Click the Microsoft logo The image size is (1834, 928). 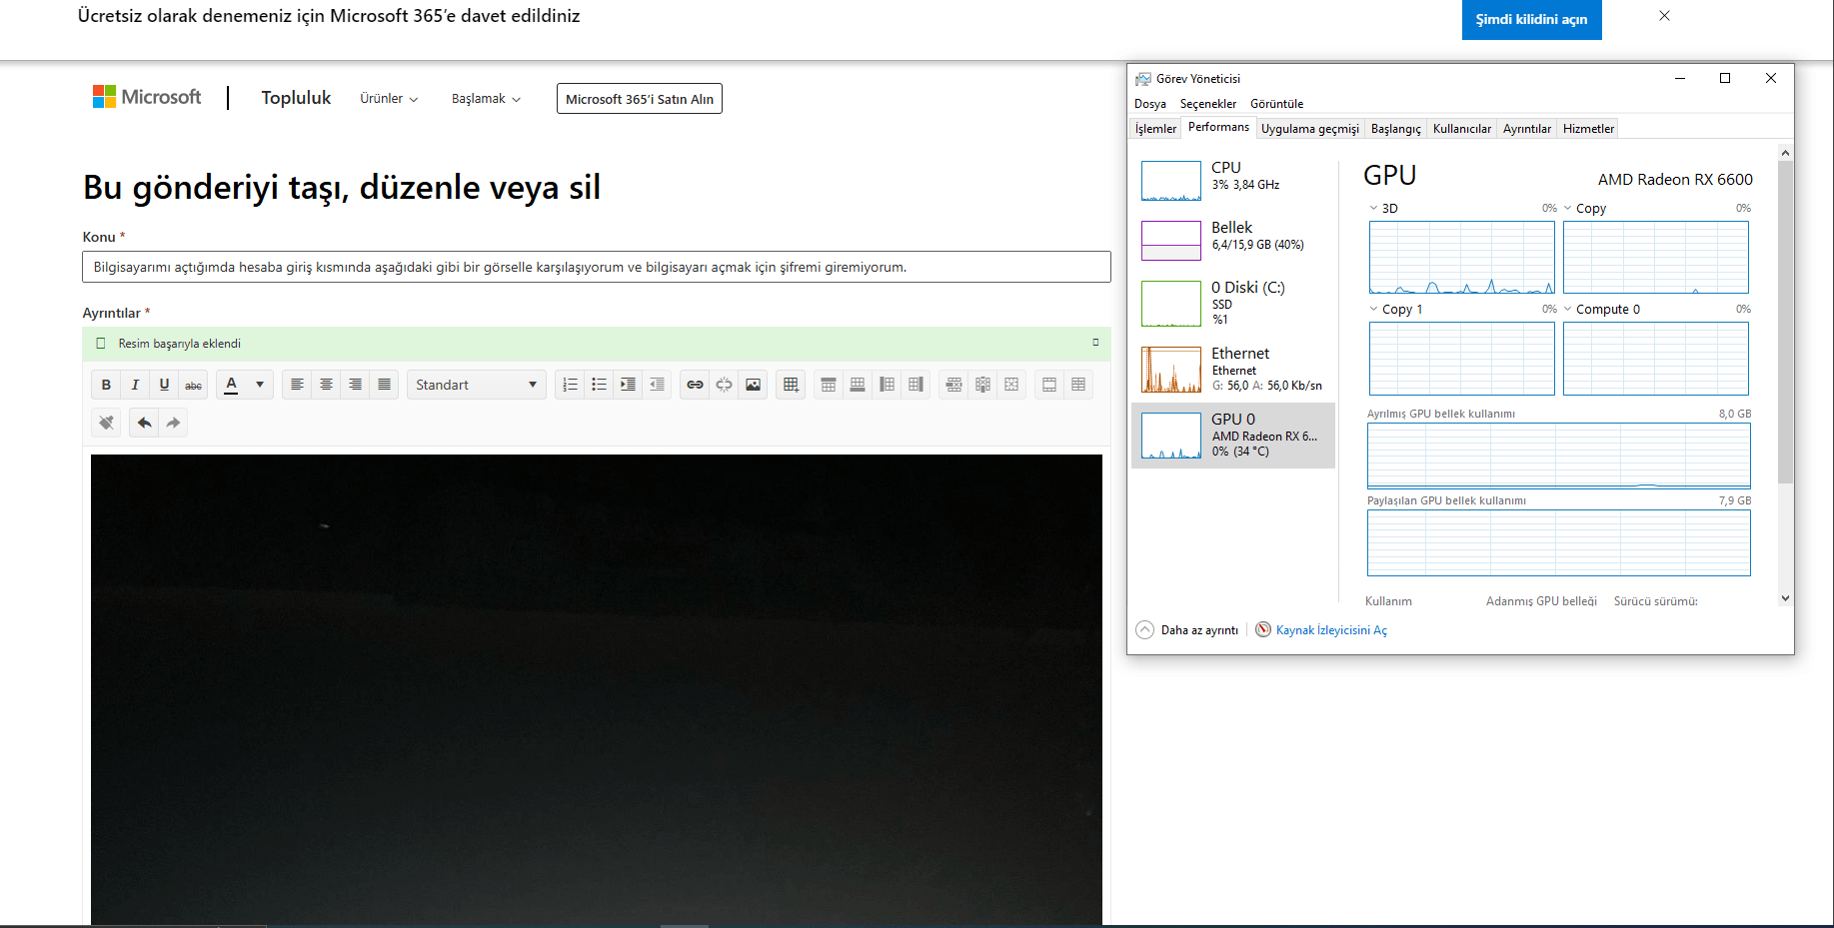pos(147,97)
